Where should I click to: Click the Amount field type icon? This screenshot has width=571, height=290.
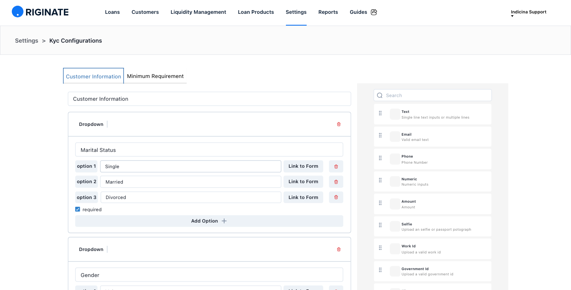(395, 203)
